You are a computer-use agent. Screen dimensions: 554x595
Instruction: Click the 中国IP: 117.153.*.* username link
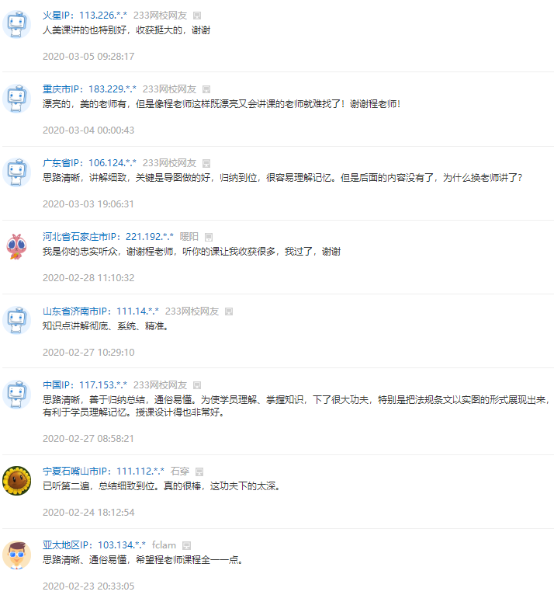click(x=85, y=385)
